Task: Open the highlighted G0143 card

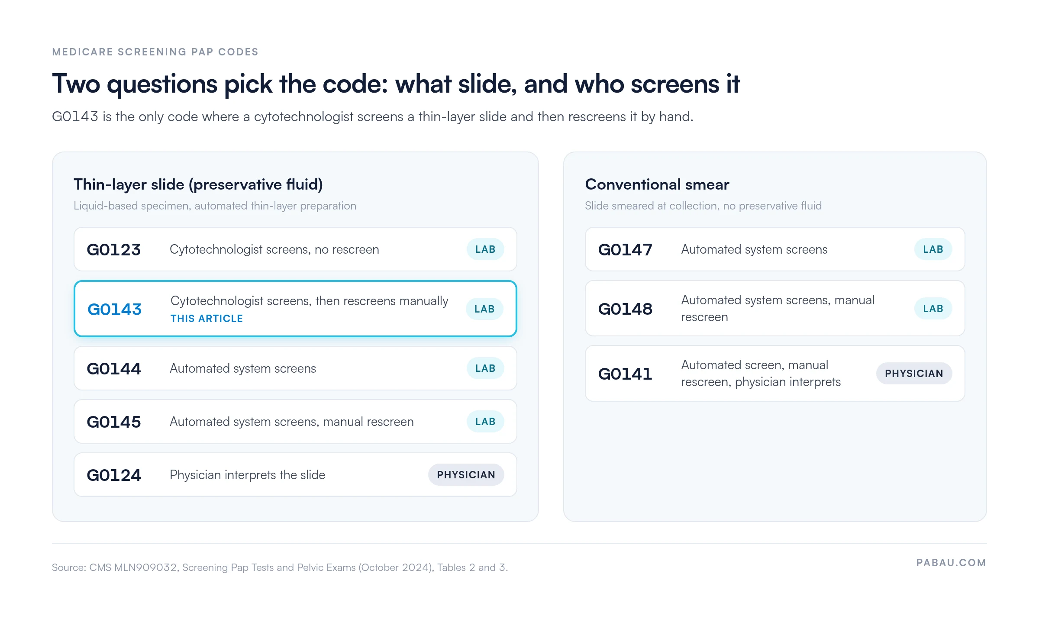Action: pos(295,309)
